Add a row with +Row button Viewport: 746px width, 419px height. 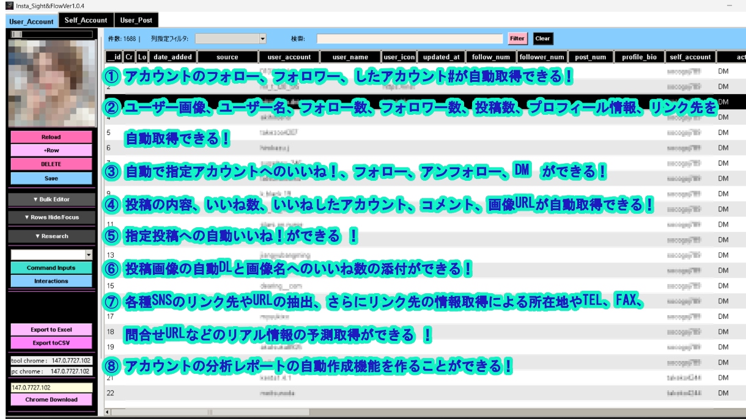[x=51, y=150]
